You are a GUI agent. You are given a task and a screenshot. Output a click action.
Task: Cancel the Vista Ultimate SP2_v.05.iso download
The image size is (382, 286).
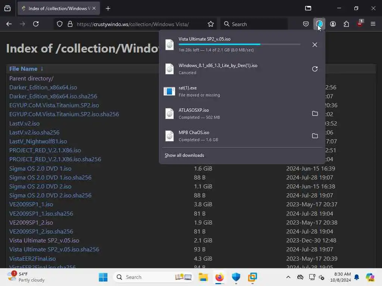315,45
